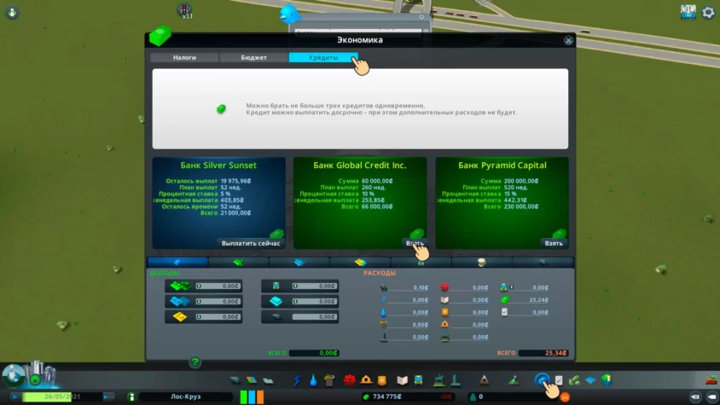Click the blue Chirper bird icon
The height and width of the screenshot is (405, 720).
[289, 14]
